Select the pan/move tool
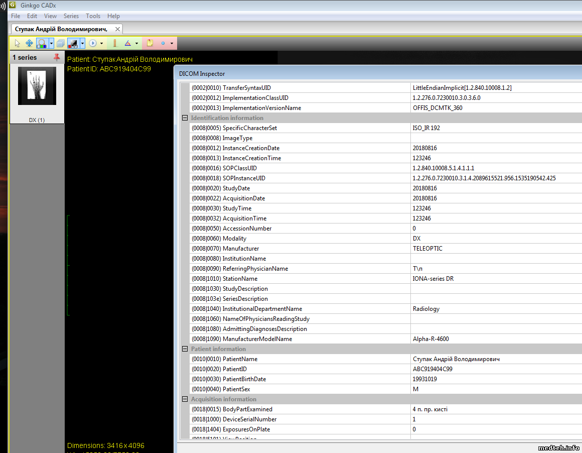 pos(29,43)
